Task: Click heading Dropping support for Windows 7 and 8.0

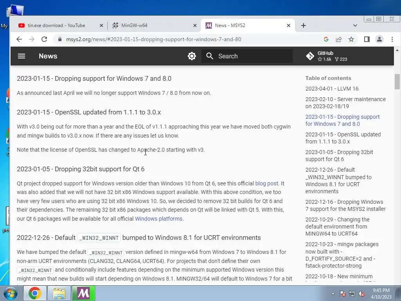Action: pos(94,78)
